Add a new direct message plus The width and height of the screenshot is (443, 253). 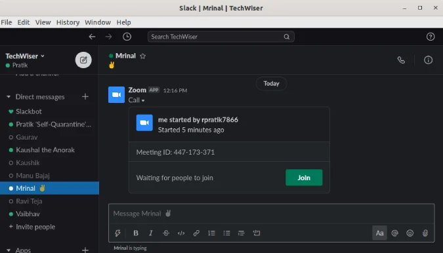click(85, 97)
